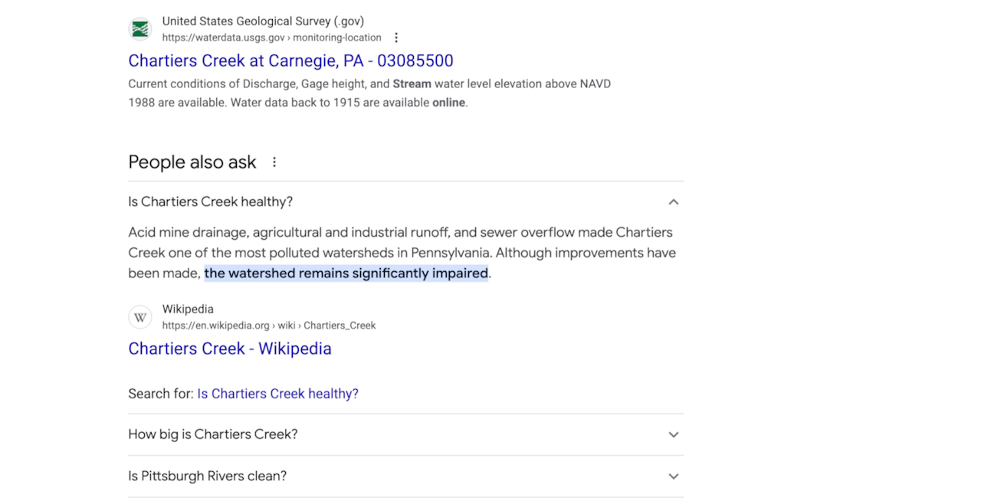Click the United States Geological Survey site name
Viewport: 981px width, 501px height.
[263, 21]
